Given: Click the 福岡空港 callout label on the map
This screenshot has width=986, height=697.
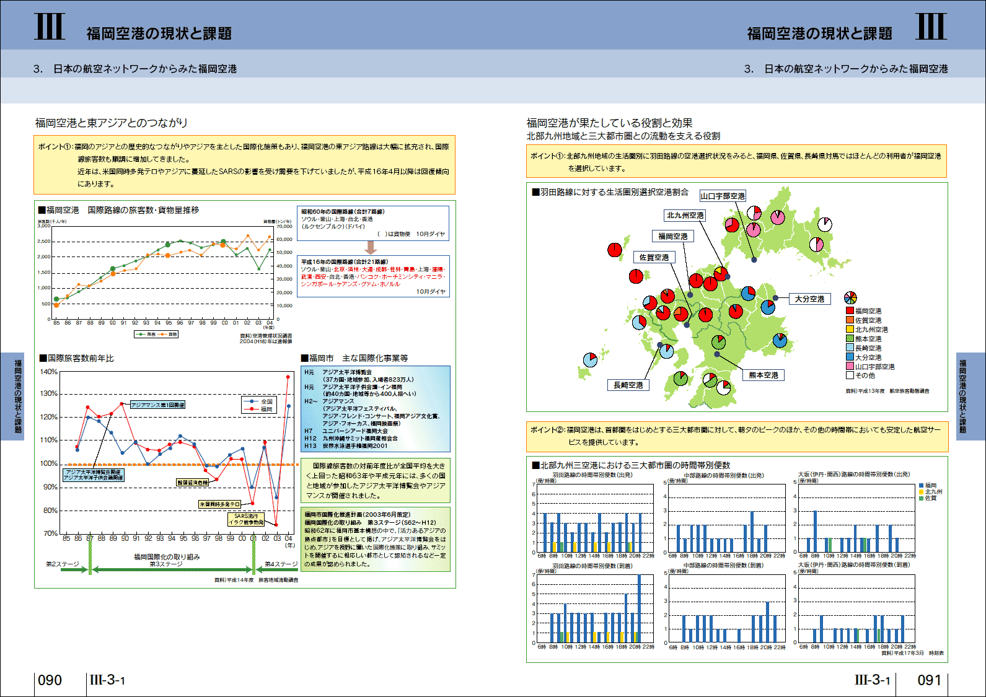Looking at the screenshot, I should 673,236.
